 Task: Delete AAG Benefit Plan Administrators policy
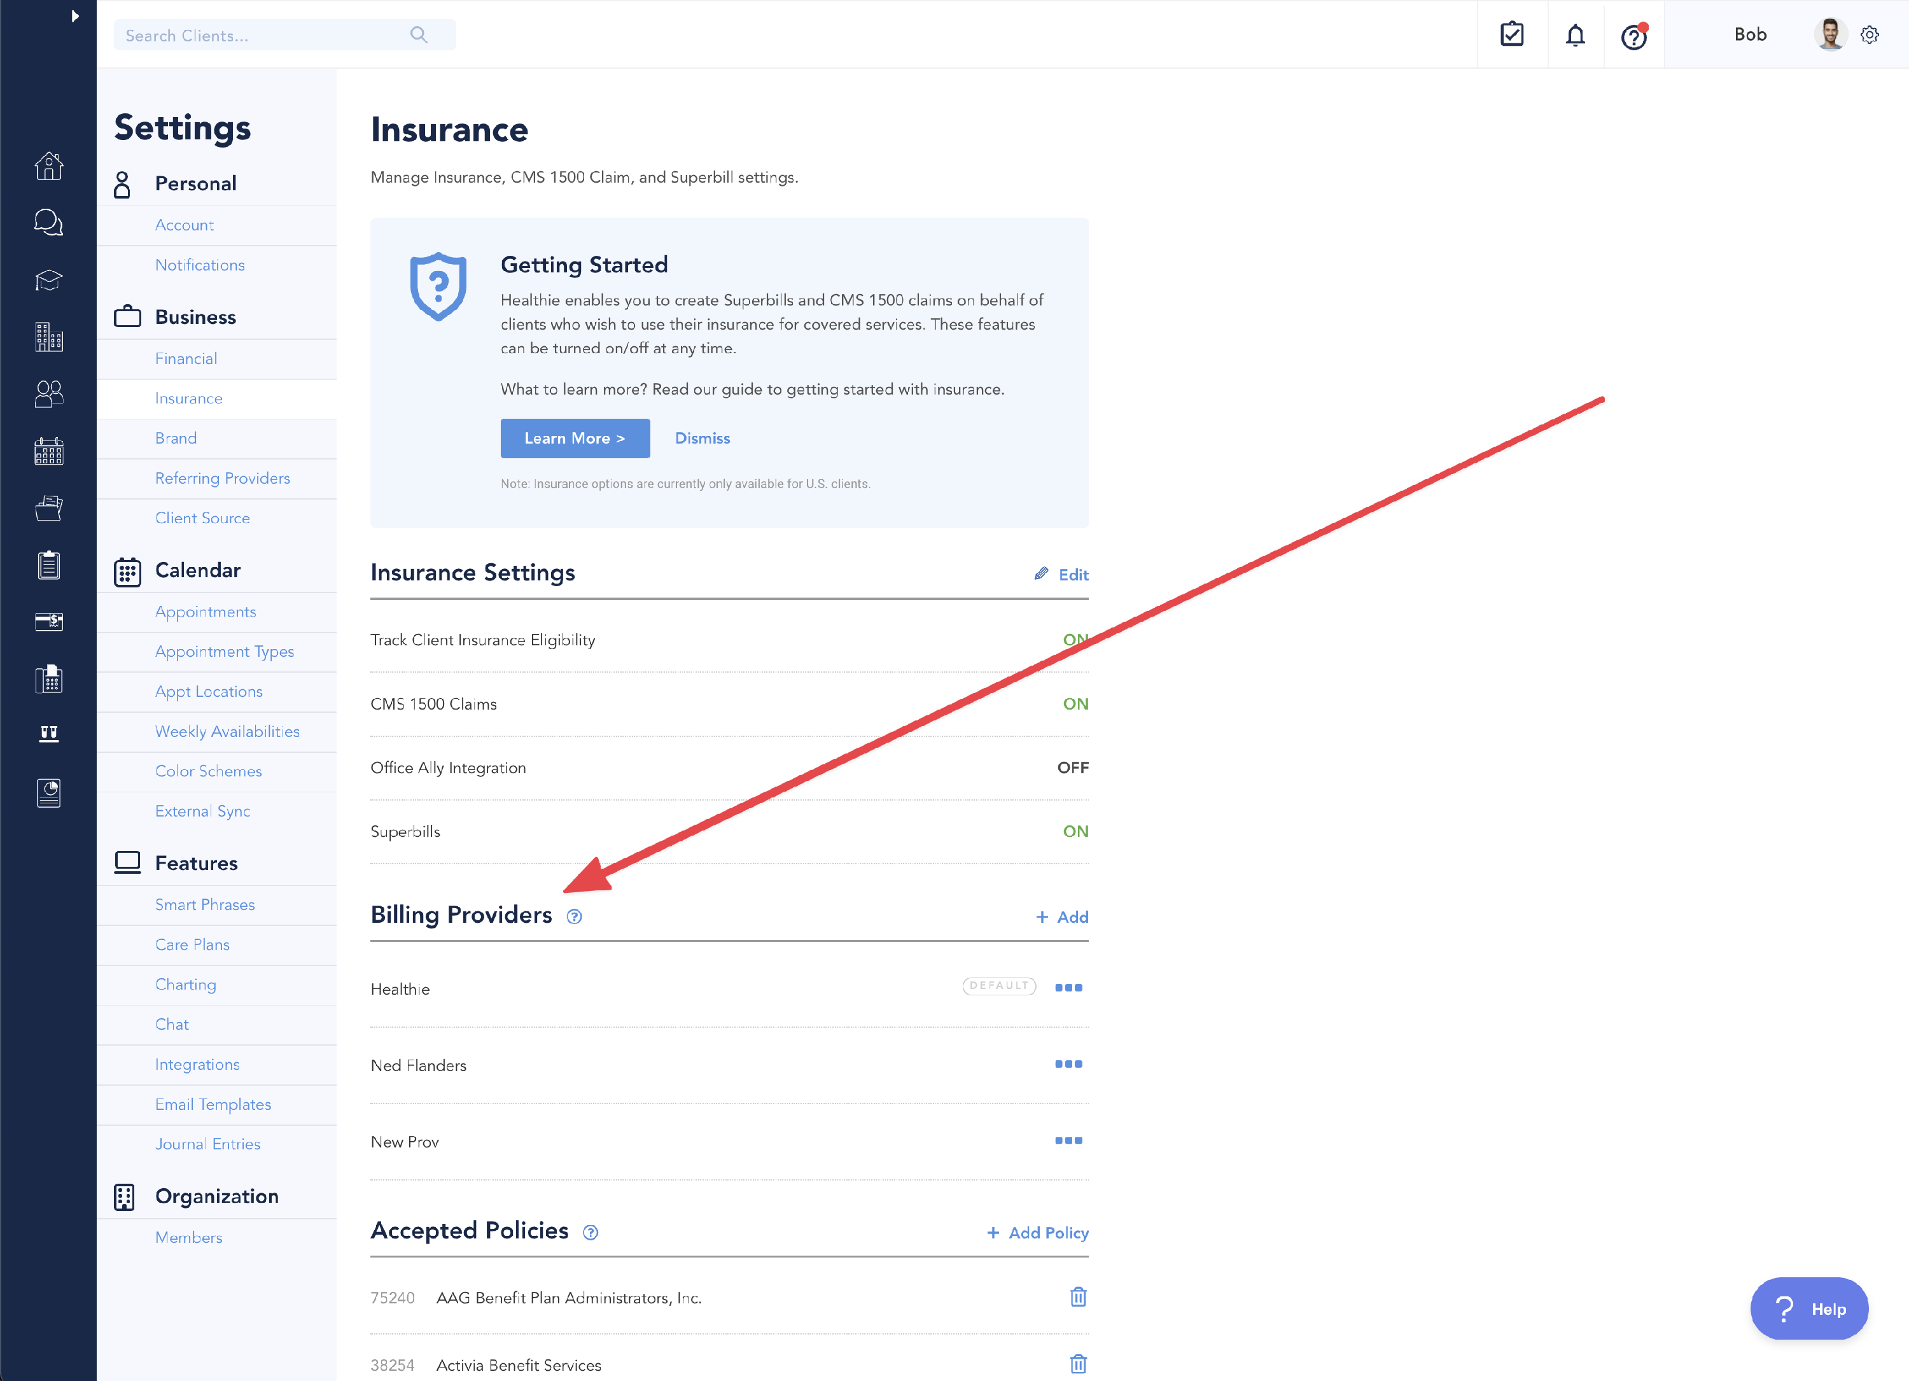(x=1078, y=1297)
